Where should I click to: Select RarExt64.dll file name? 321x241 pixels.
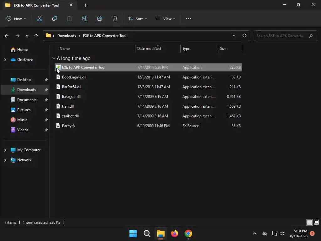(72, 87)
